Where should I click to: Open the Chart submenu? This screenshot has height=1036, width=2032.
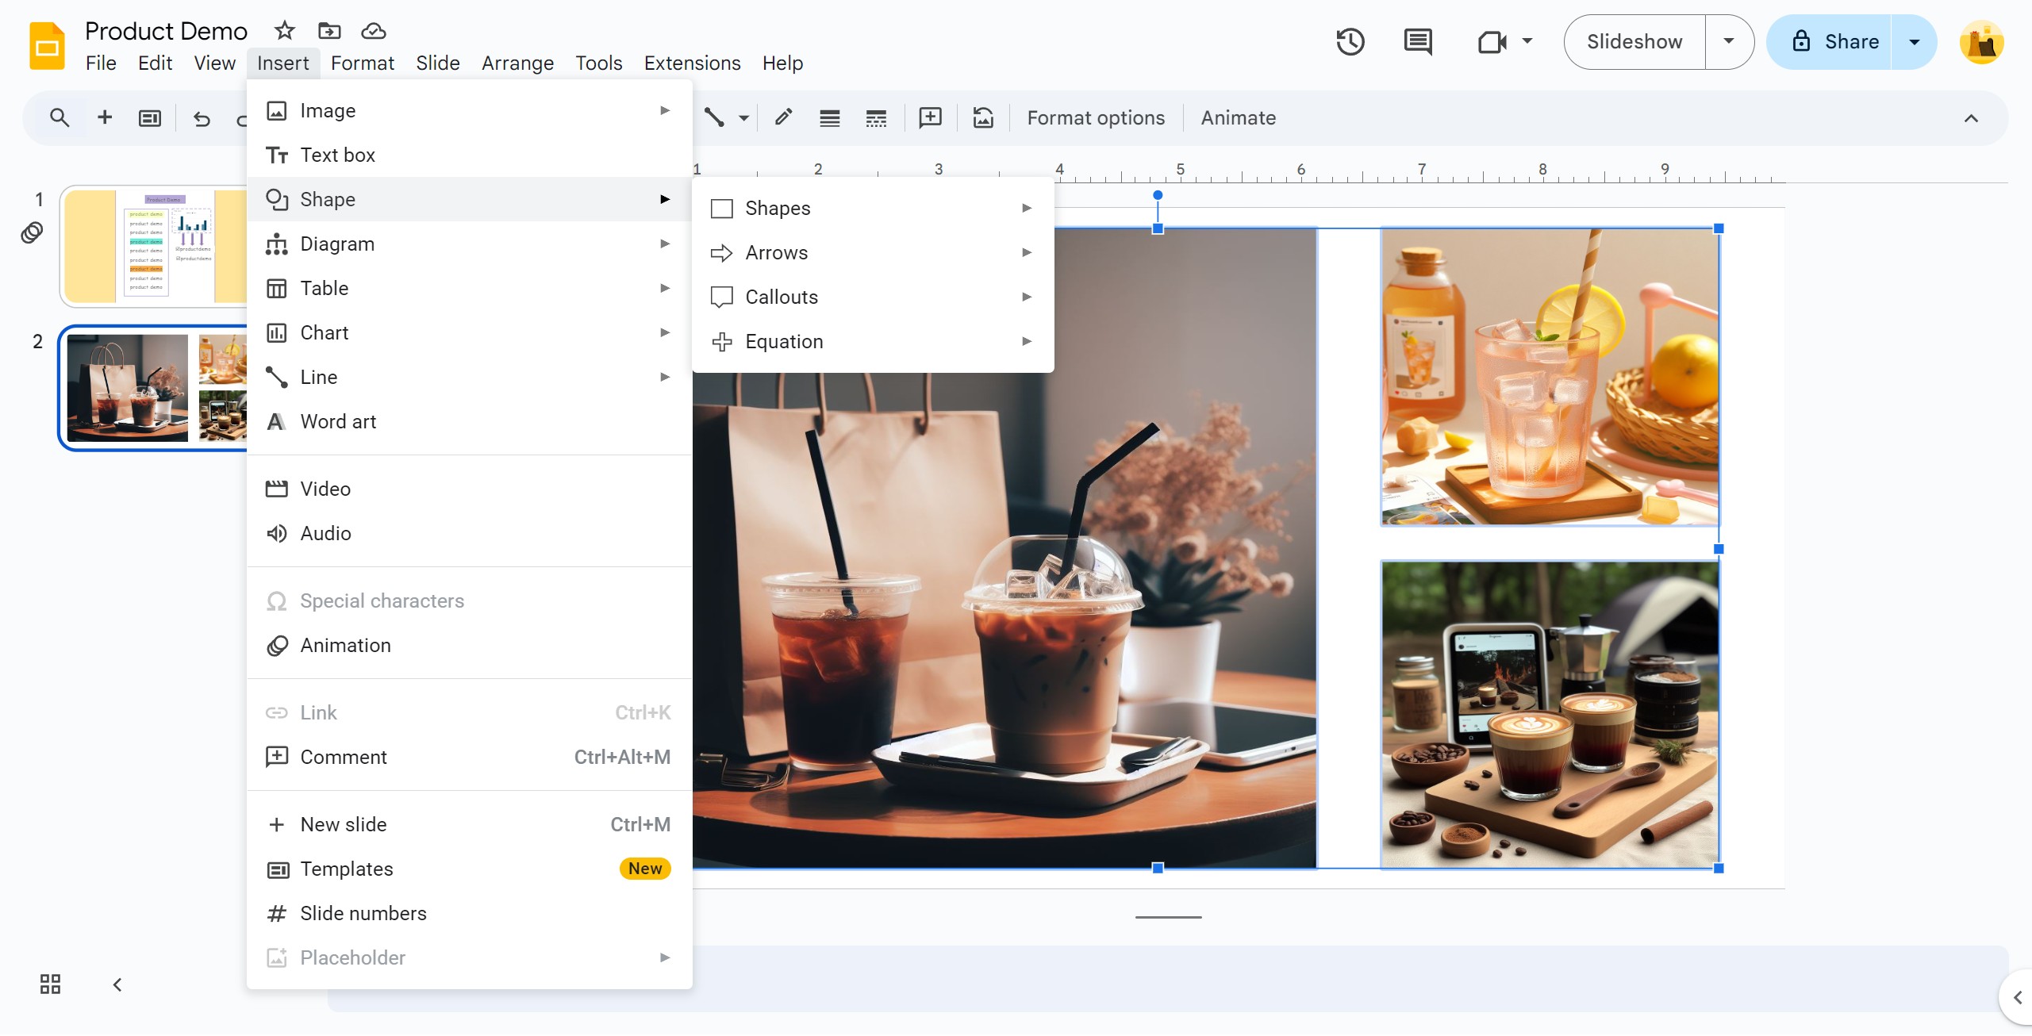click(x=469, y=332)
